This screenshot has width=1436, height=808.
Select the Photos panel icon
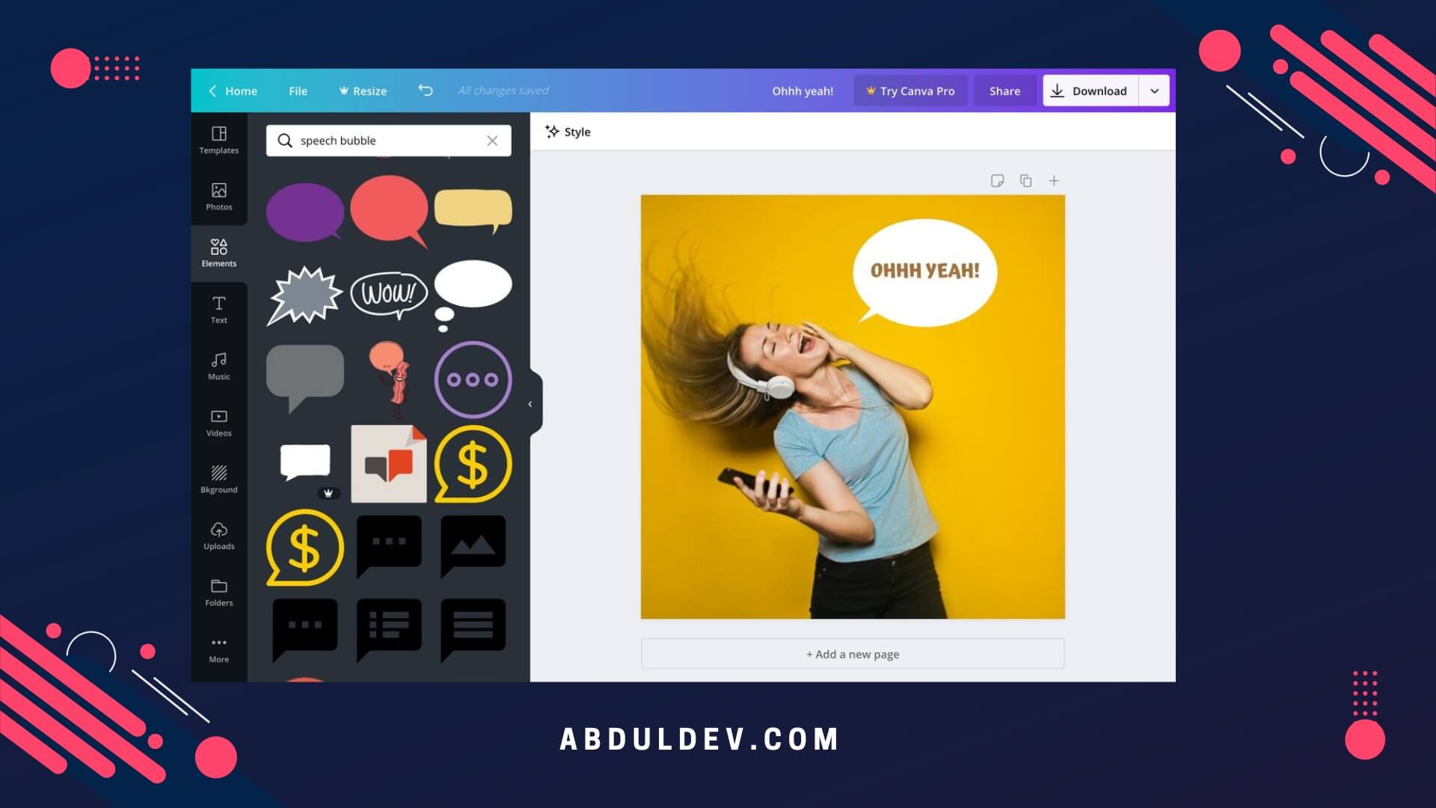[219, 196]
